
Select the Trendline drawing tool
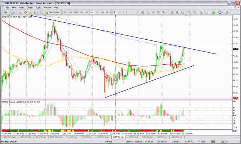pyautogui.click(x=137, y=12)
